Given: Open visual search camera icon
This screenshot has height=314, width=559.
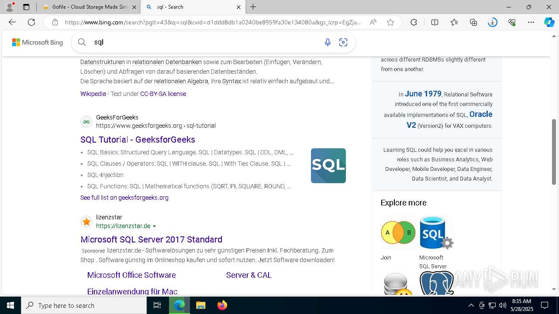Looking at the screenshot, I should [343, 42].
